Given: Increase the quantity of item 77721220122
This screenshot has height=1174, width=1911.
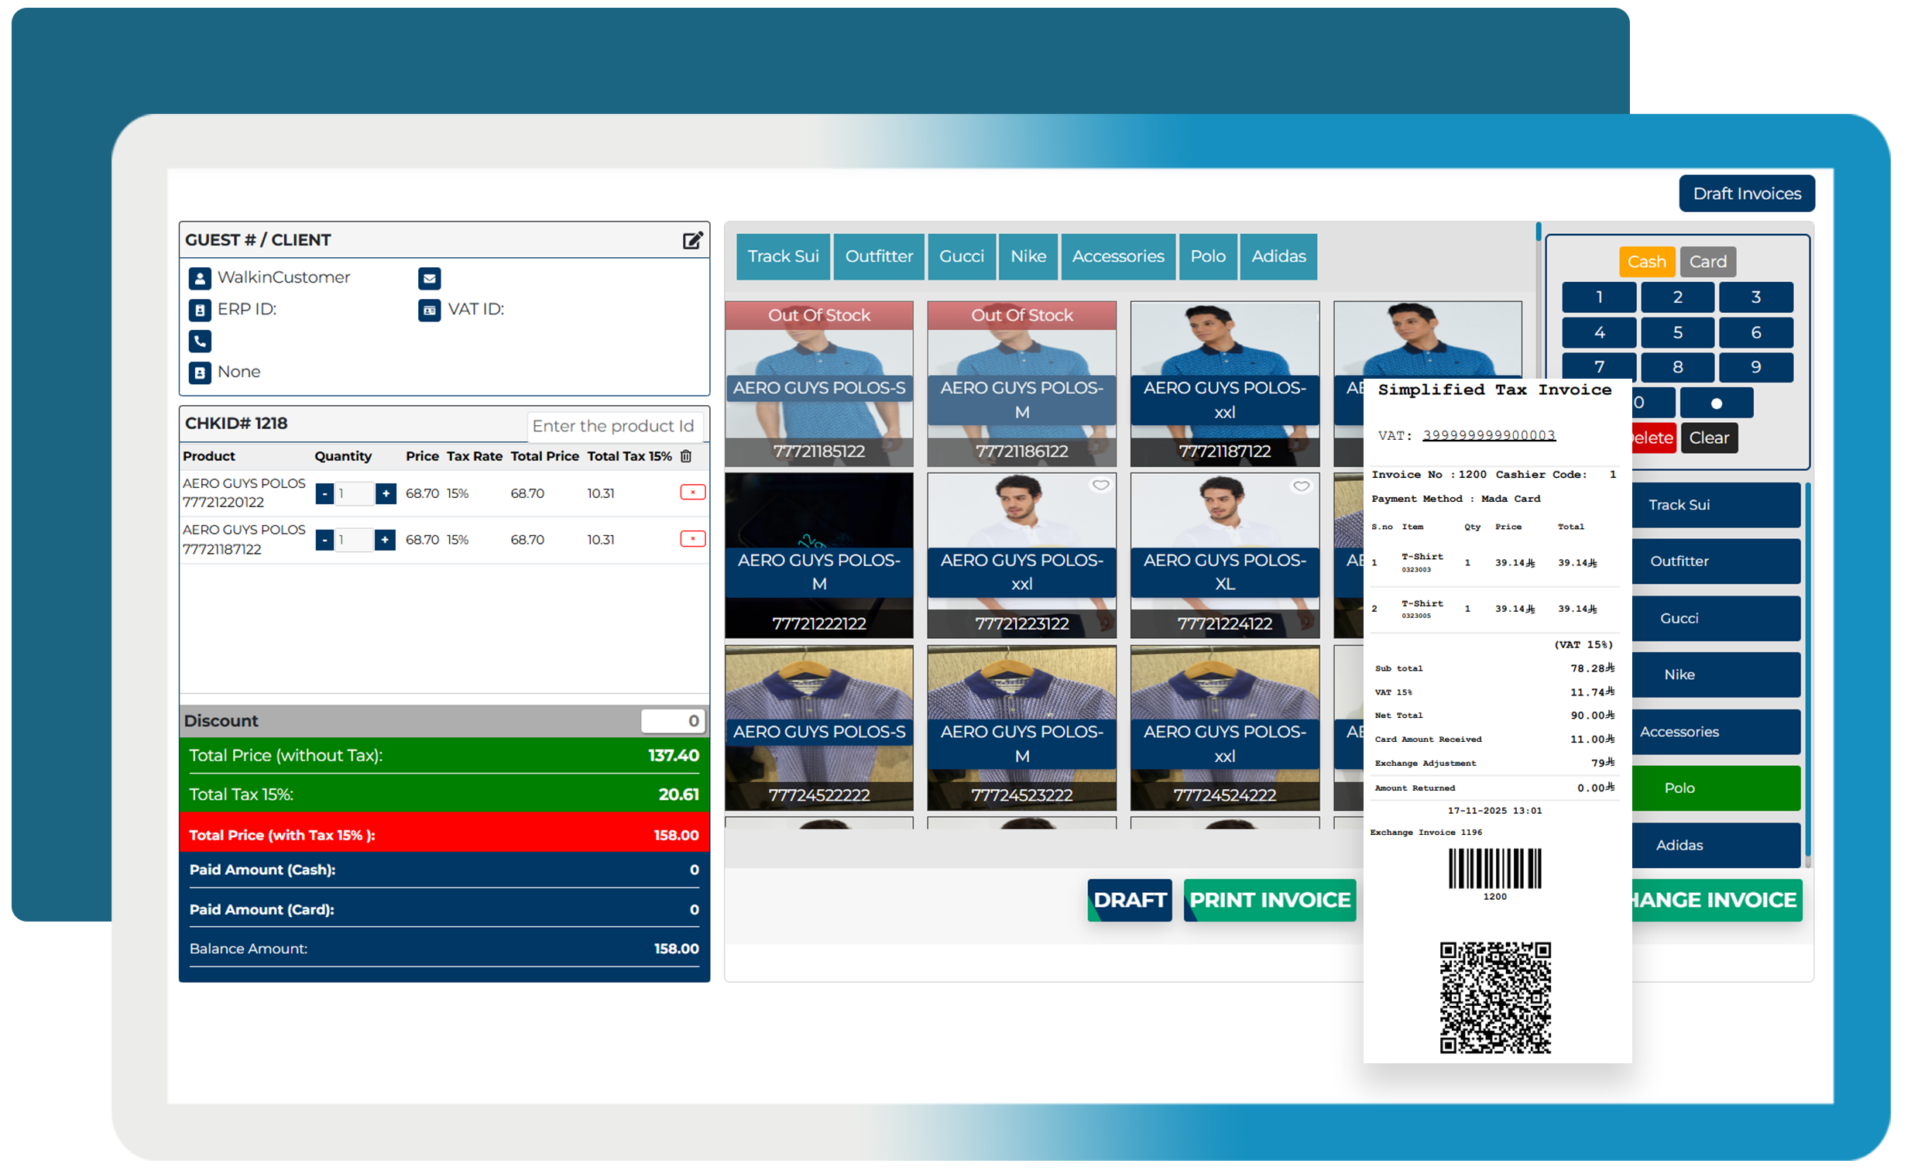Looking at the screenshot, I should click(x=385, y=494).
